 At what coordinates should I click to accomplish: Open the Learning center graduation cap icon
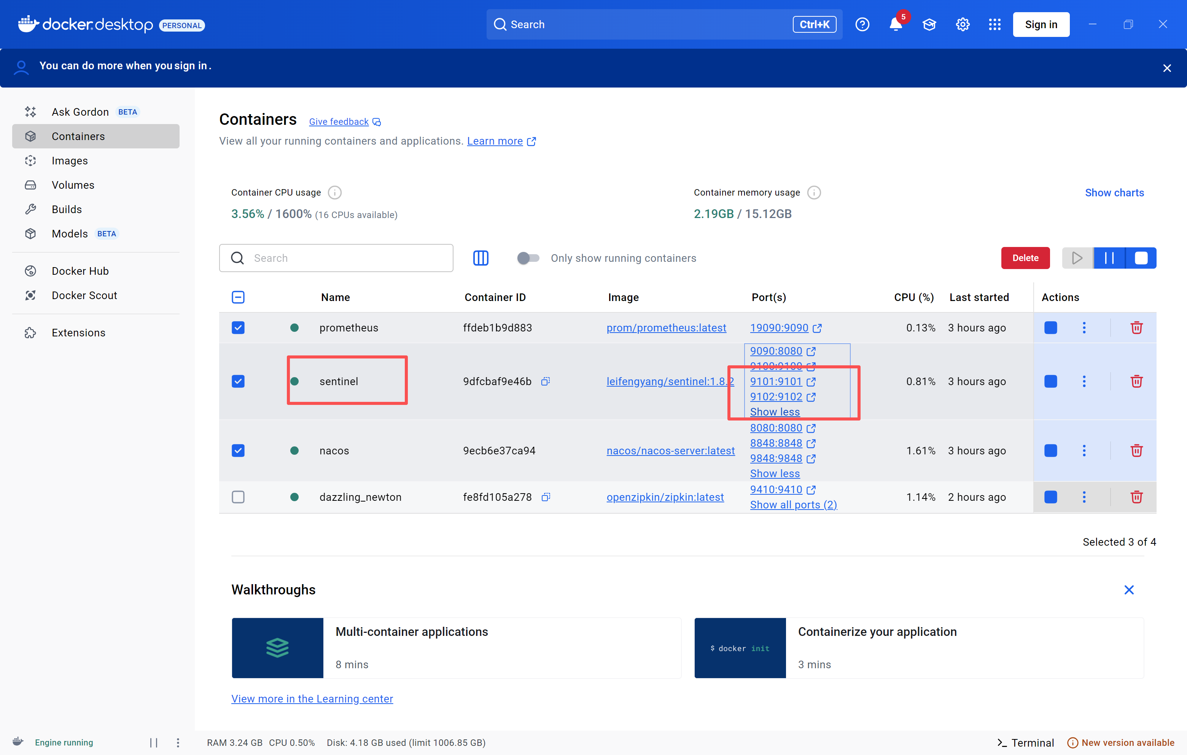pos(929,24)
